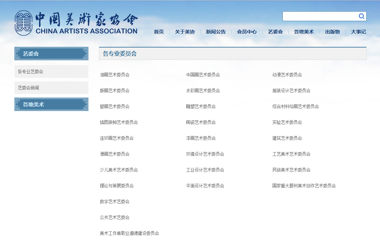Open the 各地美术 nav item in top bar
The width and height of the screenshot is (380, 248).
(x=304, y=32)
